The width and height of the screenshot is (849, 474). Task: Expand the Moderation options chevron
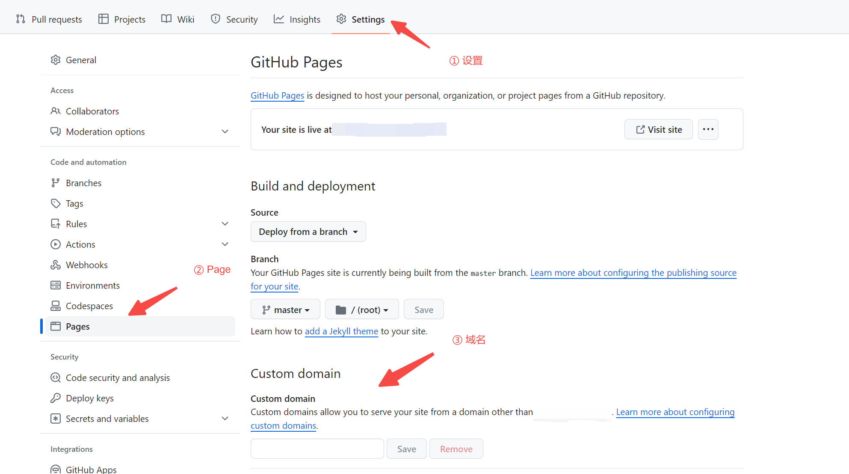point(225,132)
